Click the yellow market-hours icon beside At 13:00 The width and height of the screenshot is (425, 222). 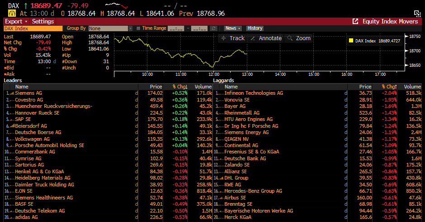(12, 14)
